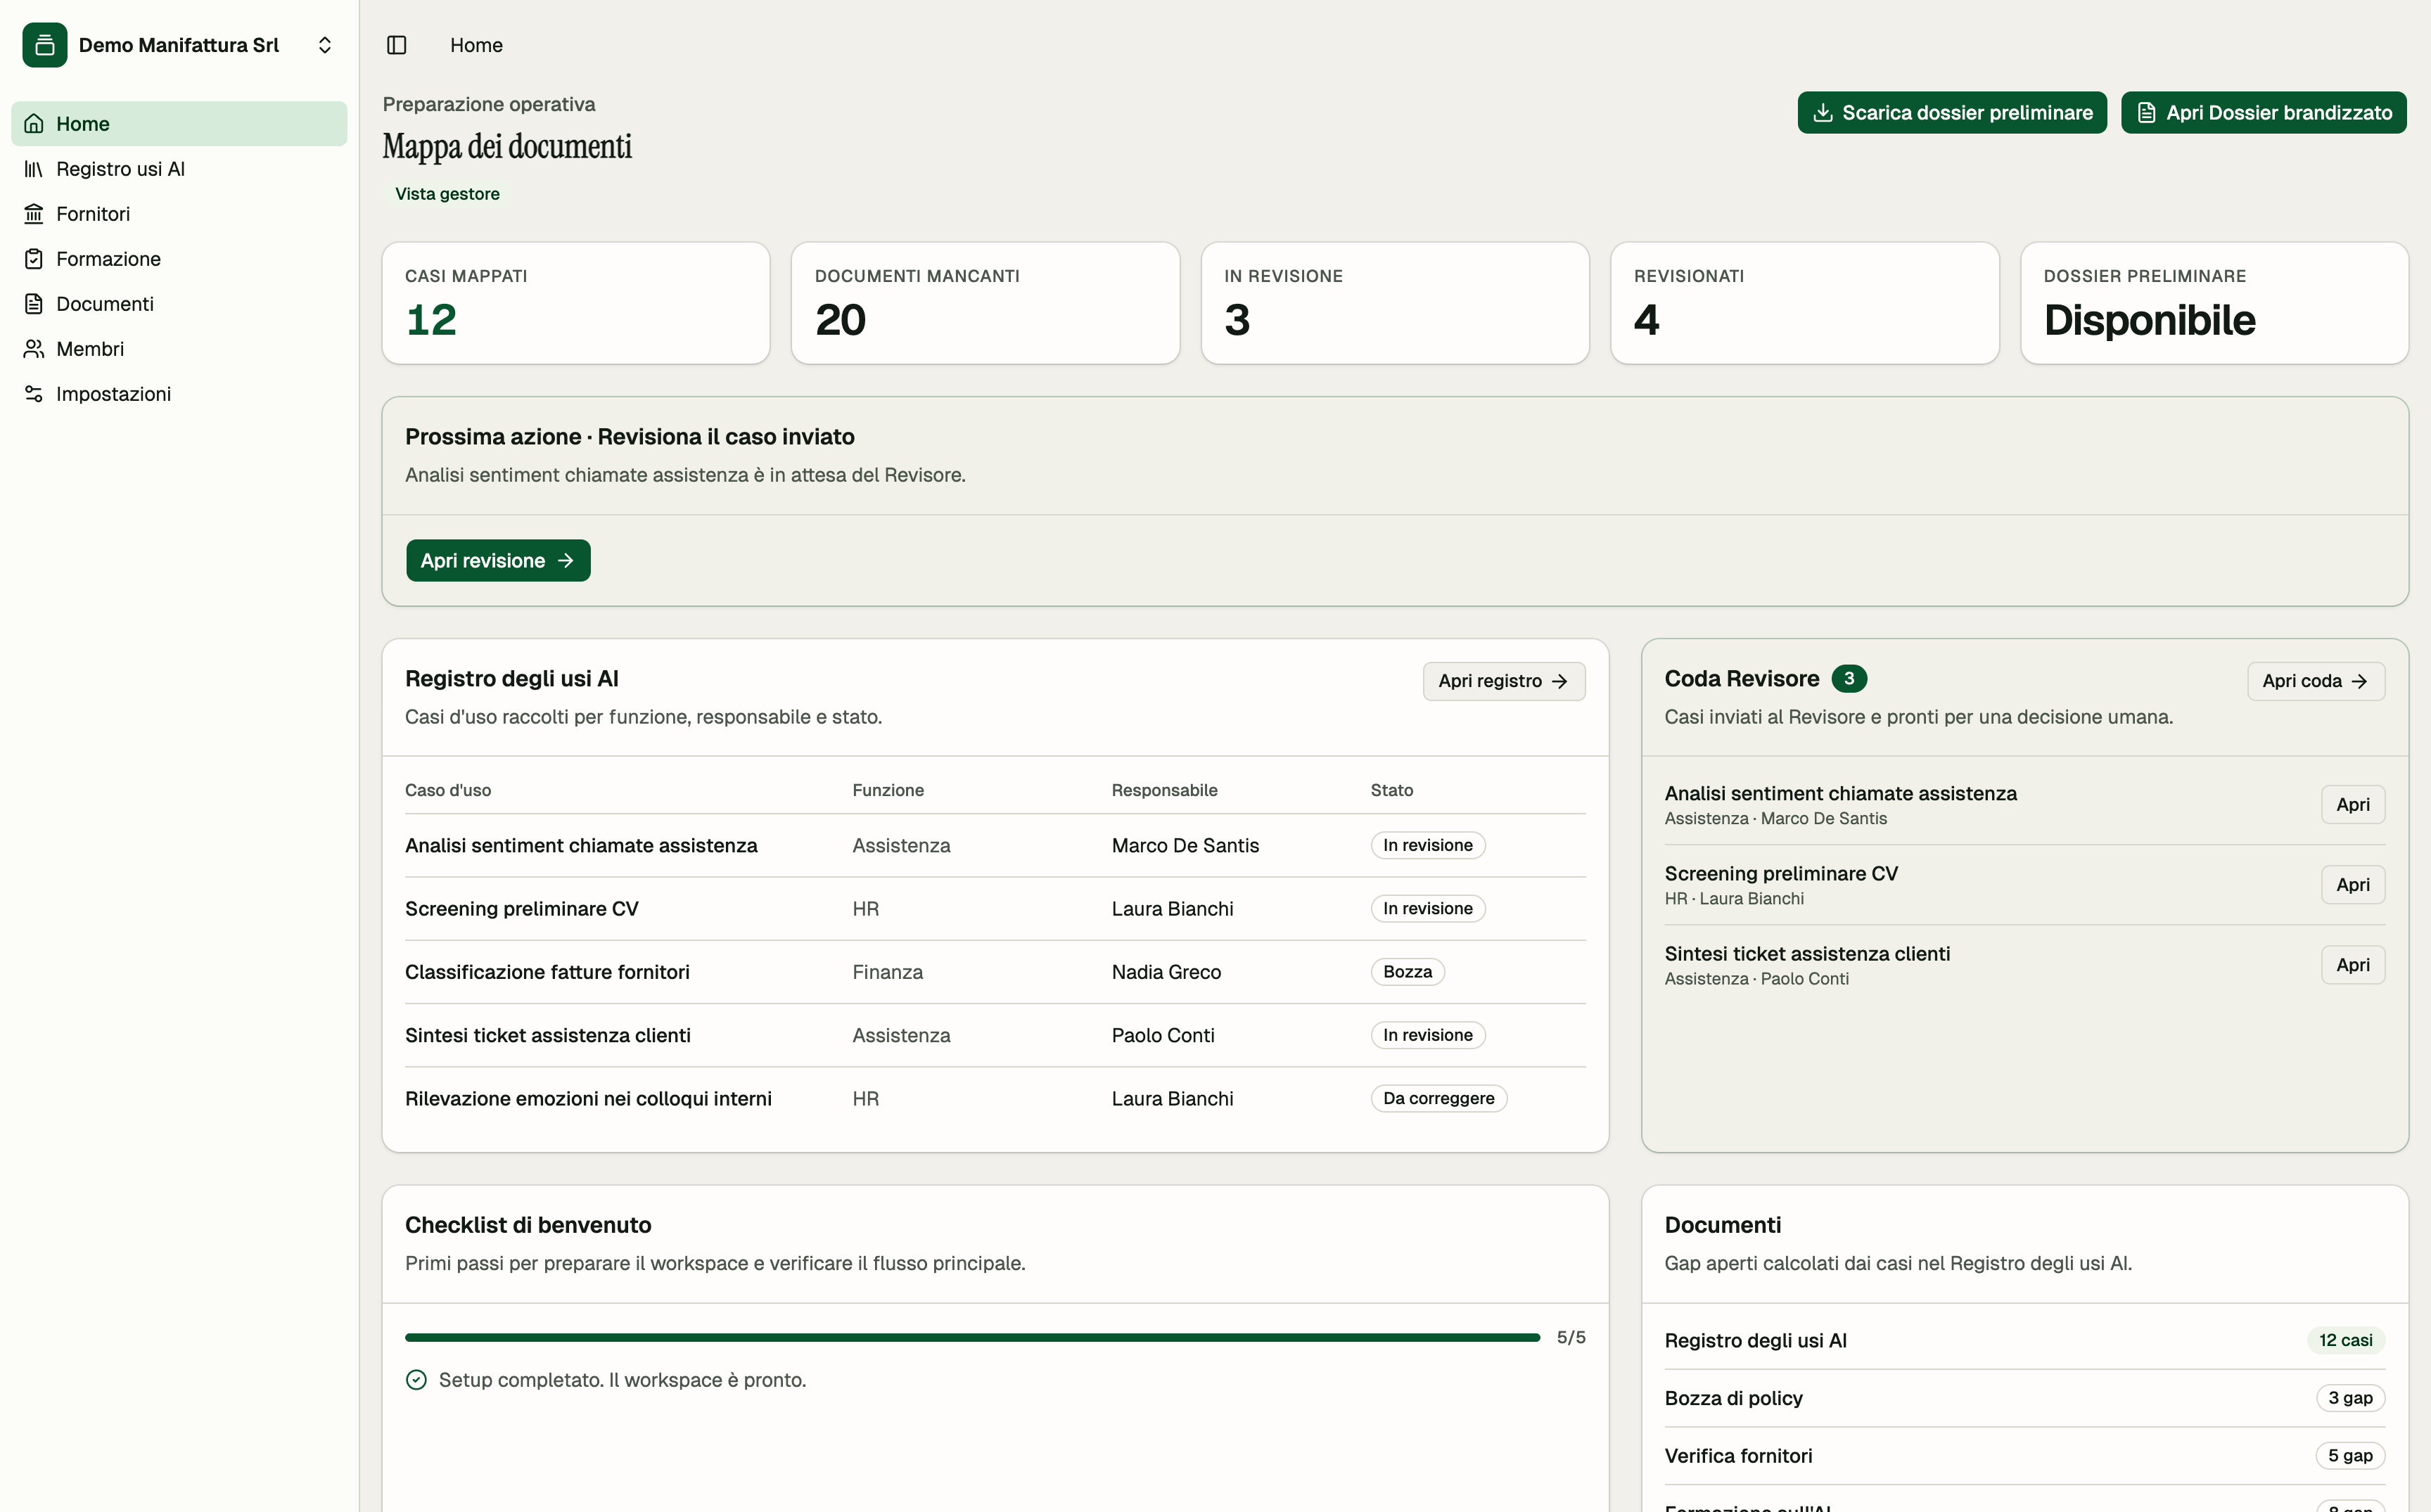Click Scarica dossier preliminare button
The height and width of the screenshot is (1512, 2431).
coord(1952,113)
